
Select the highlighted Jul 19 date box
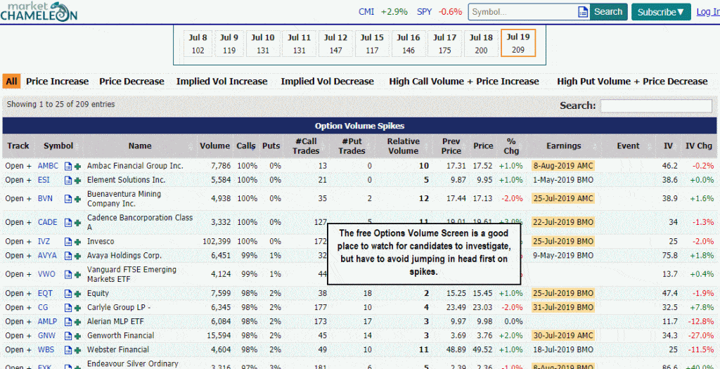(x=518, y=43)
